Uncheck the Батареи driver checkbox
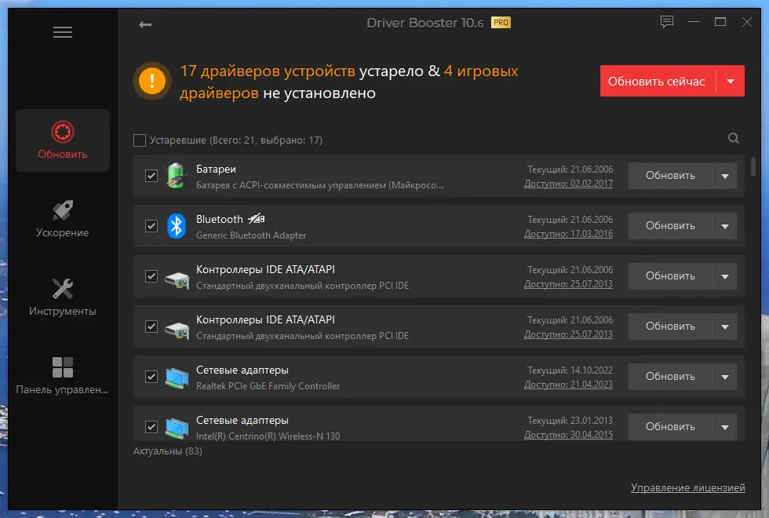 coord(151,175)
